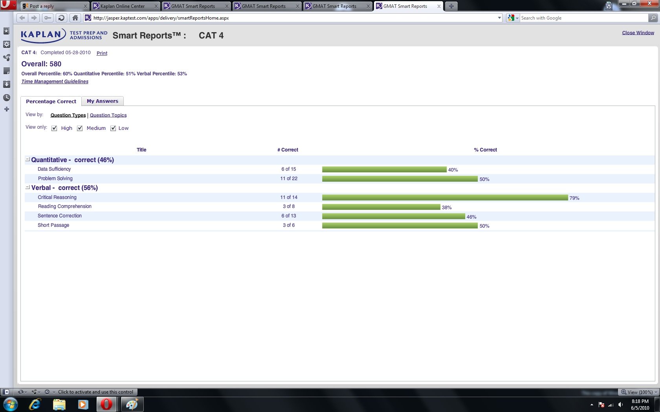
Task: Open the Opera menu button
Action: [8, 5]
